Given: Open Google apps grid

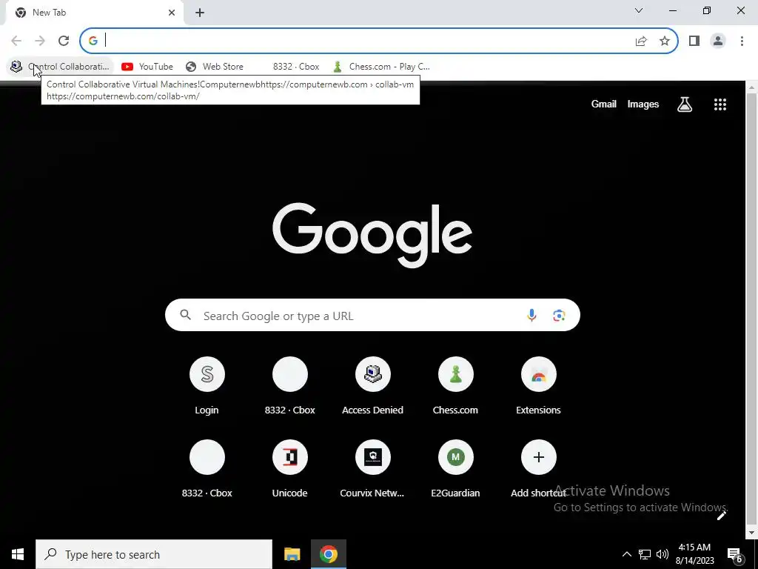Looking at the screenshot, I should tap(720, 104).
